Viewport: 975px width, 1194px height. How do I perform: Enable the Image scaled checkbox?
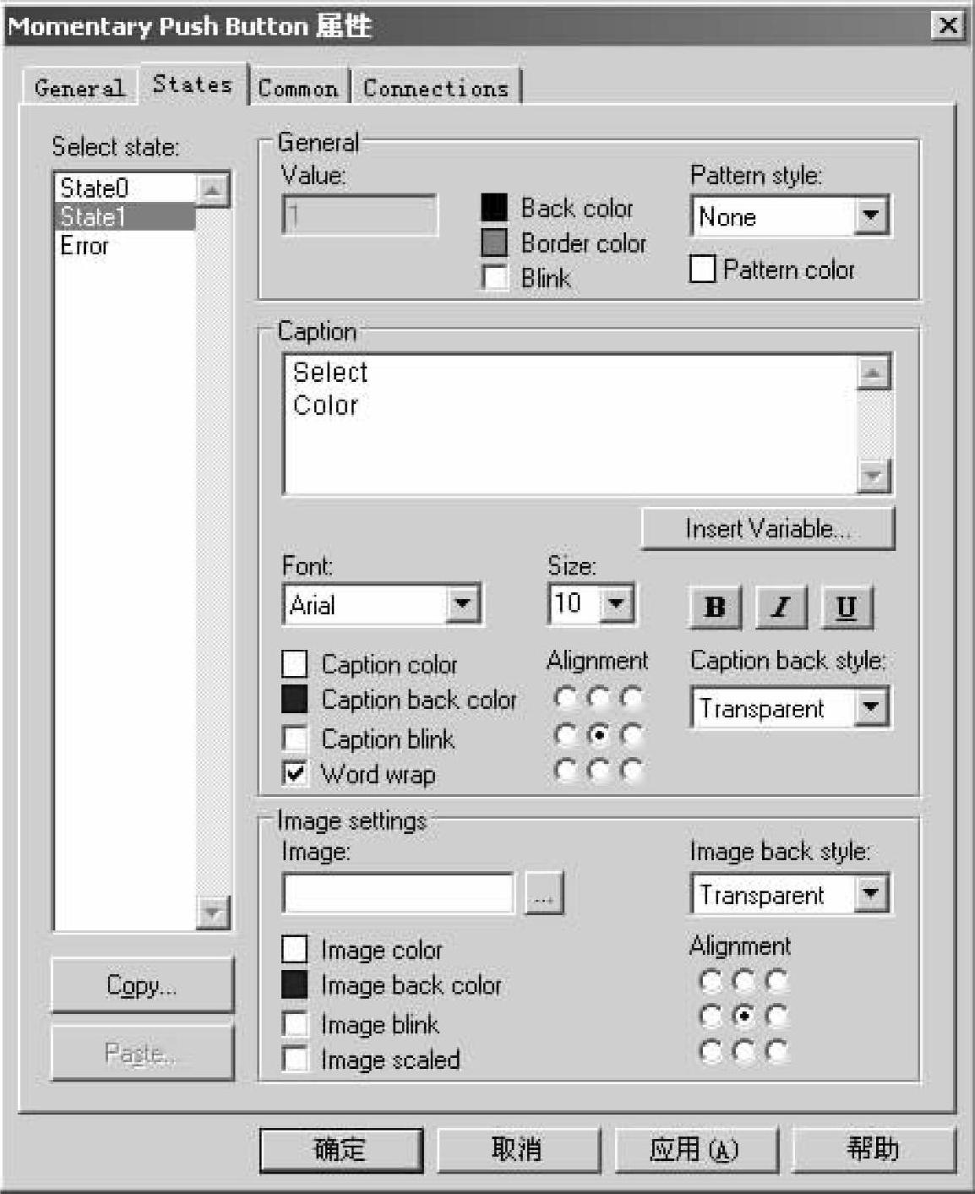pos(295,1059)
